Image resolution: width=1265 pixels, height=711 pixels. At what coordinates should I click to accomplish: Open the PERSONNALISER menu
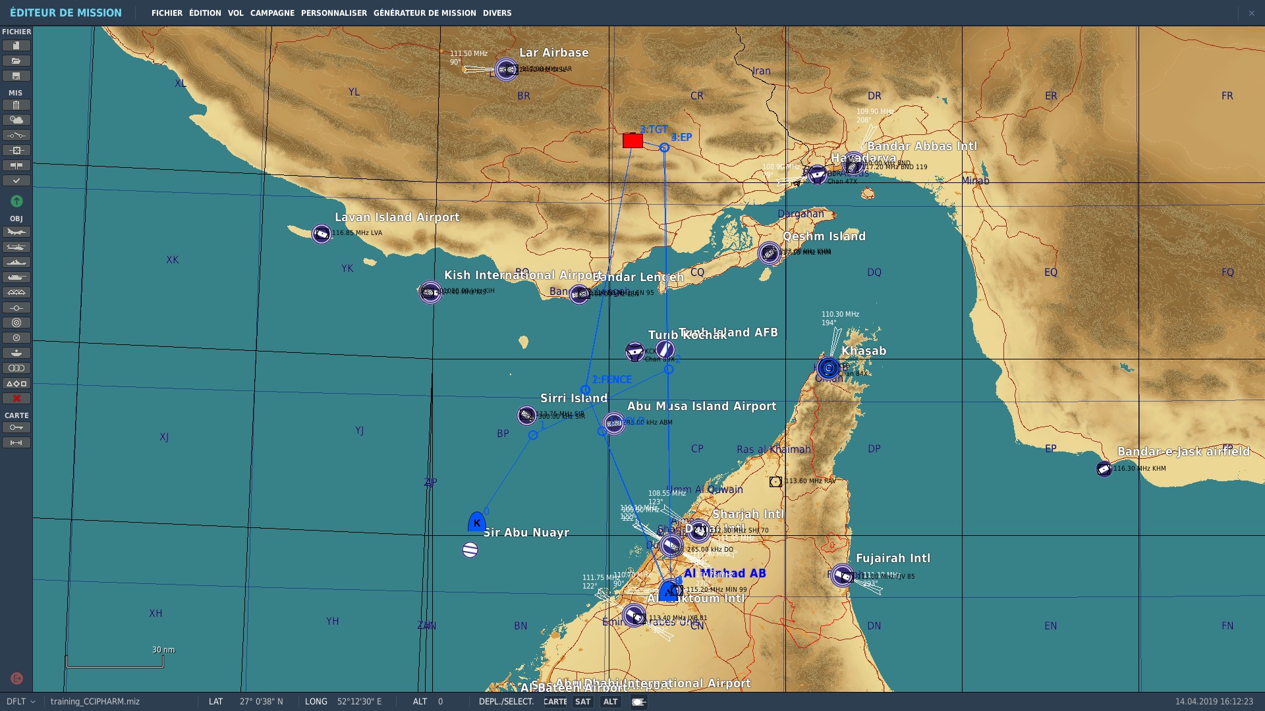(x=333, y=13)
